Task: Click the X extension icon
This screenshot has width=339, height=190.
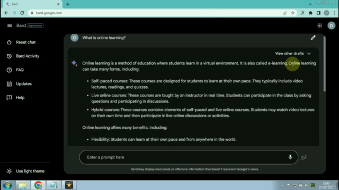Action: pyautogui.click(x=302, y=13)
